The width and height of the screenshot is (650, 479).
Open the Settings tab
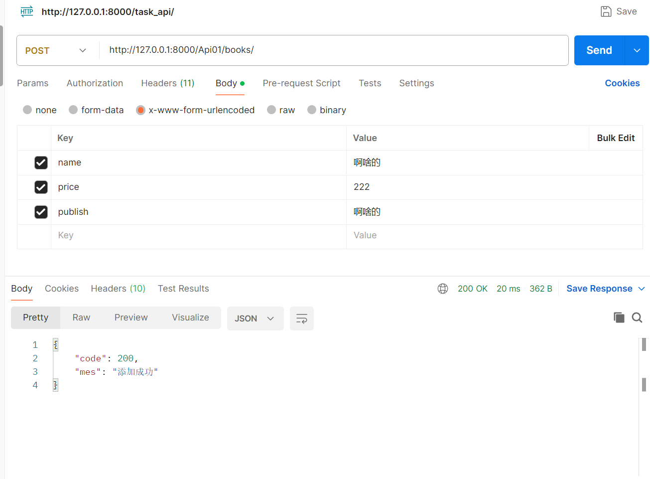(x=417, y=83)
